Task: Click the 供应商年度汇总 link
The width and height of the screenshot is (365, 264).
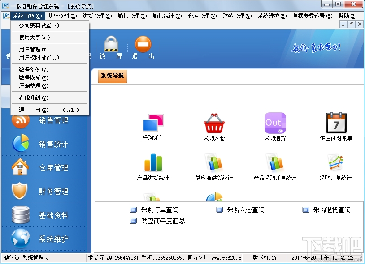Action: coord(161,221)
